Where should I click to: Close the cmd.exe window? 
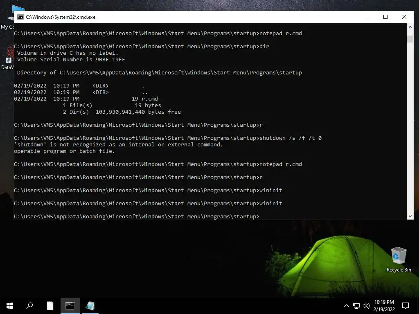coord(404,17)
